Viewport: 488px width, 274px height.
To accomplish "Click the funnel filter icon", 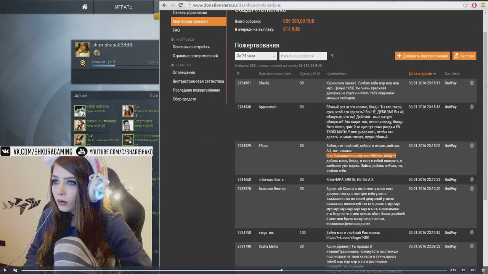I will click(x=332, y=56).
